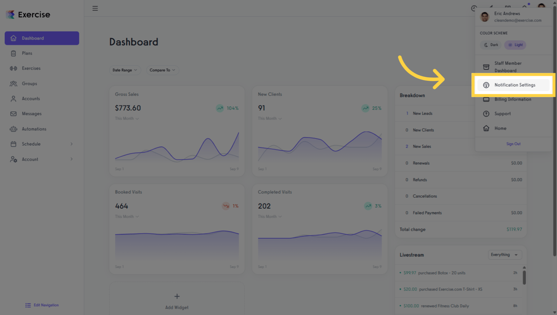This screenshot has width=557, height=315.
Task: Click the Messages envelope icon
Action: [14, 114]
